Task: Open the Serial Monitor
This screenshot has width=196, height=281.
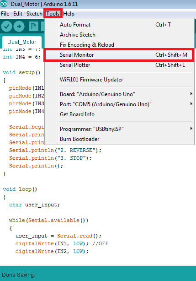Action: 119,55
